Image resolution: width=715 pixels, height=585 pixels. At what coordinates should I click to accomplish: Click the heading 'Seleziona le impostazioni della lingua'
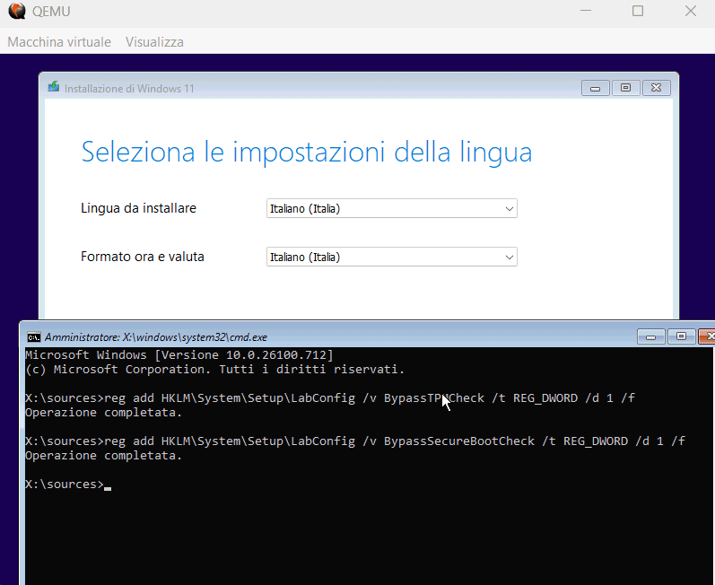pos(307,152)
